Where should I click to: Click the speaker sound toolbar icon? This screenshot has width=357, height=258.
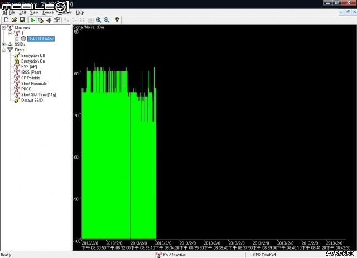click(x=49, y=20)
